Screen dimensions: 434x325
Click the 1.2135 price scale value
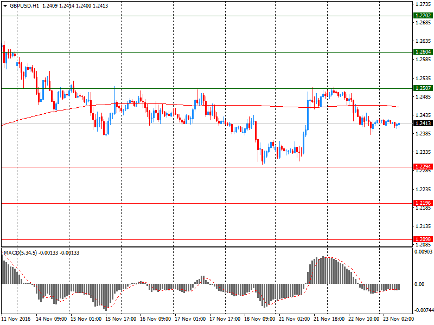423,226
